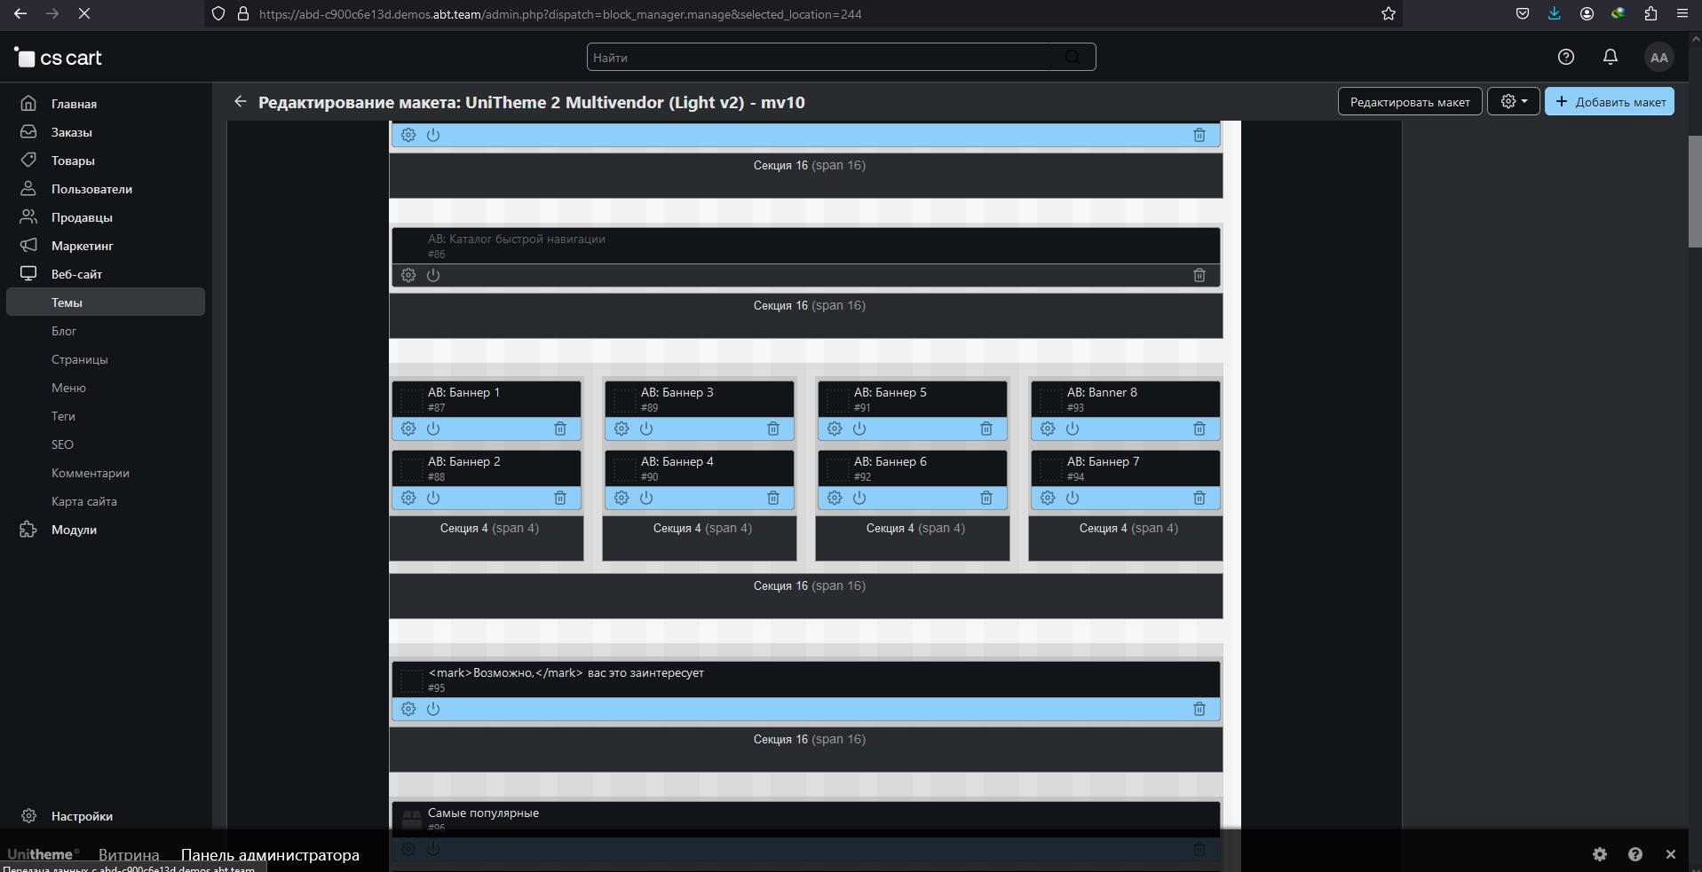Open settings for Каталог быстрой навигации block
The width and height of the screenshot is (1702, 872).
(x=408, y=275)
